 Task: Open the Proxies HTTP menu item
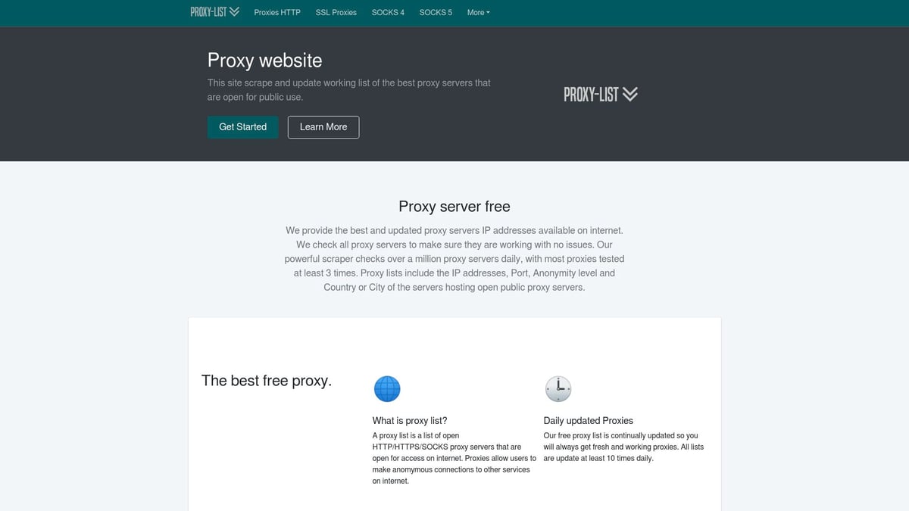(277, 12)
